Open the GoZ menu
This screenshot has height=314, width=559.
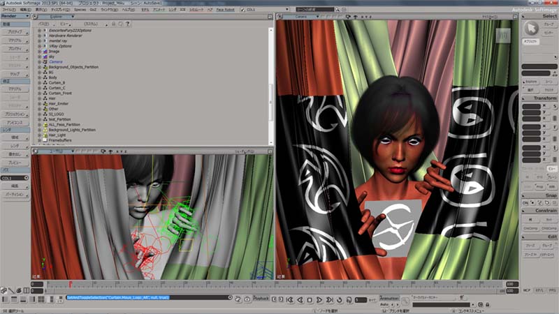coord(93,10)
